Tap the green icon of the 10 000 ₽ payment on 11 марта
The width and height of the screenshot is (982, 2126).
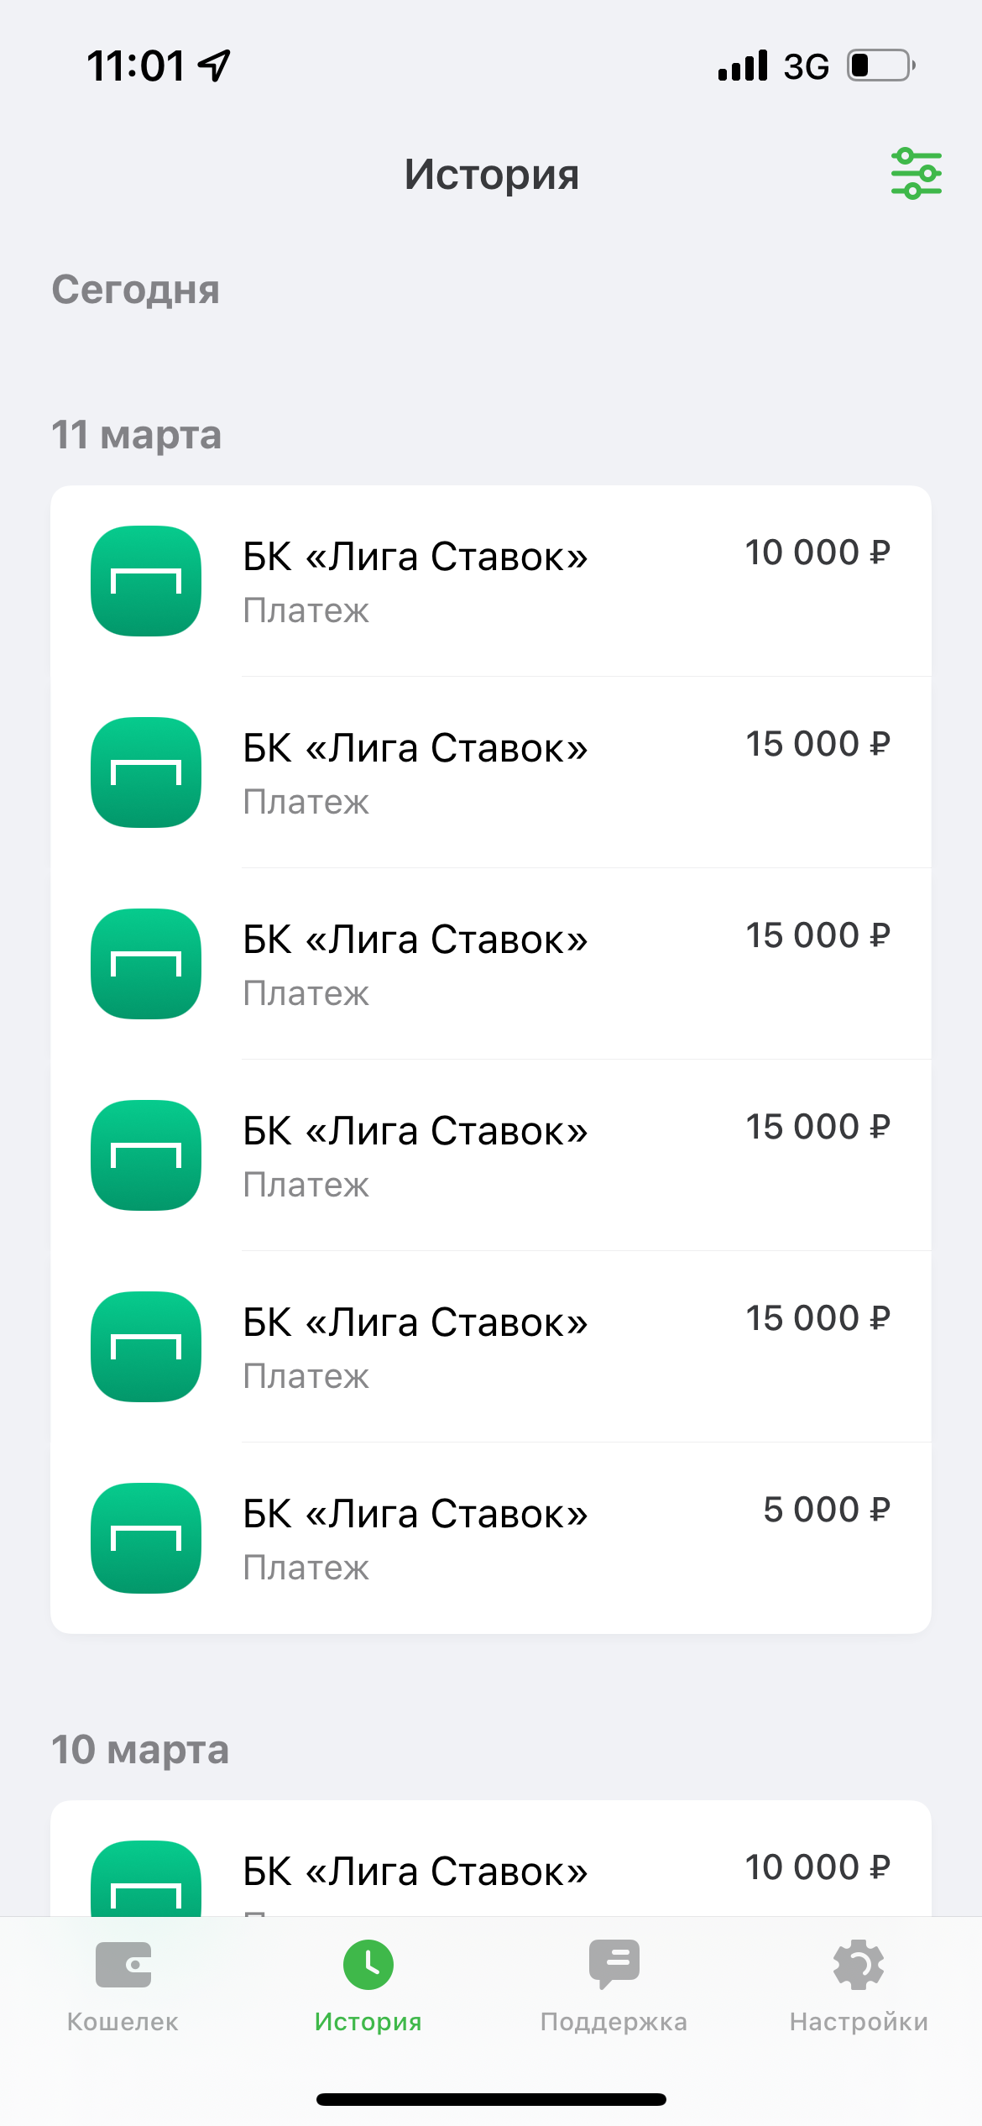[146, 581]
